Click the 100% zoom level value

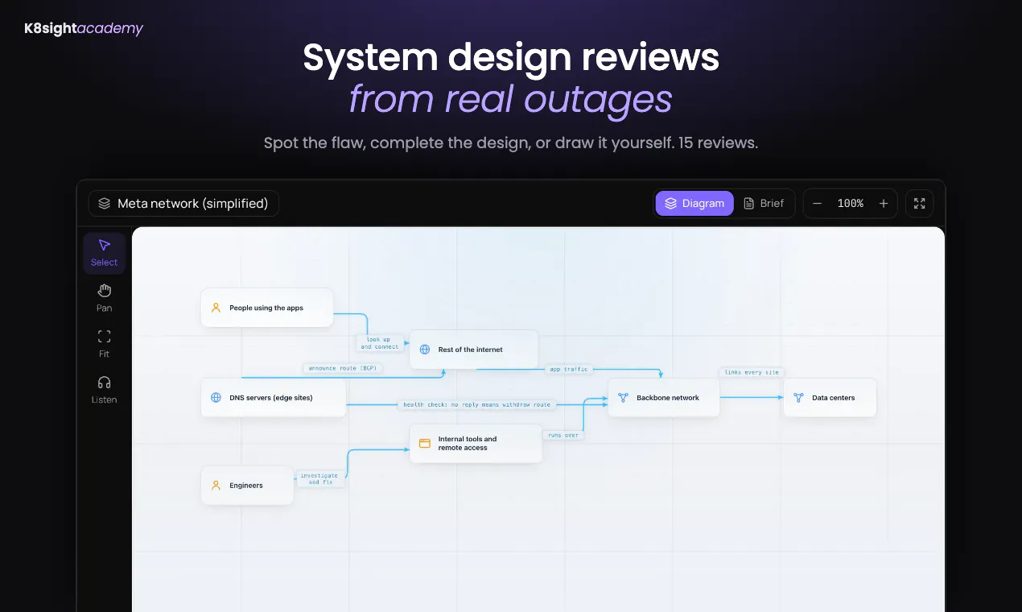tap(851, 204)
